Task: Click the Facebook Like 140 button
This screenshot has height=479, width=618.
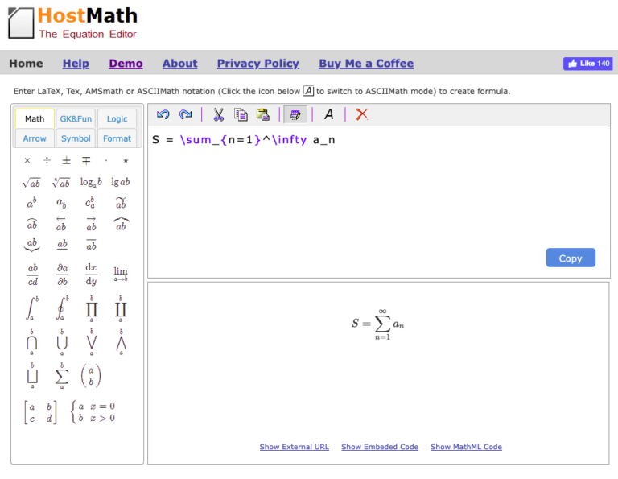Action: (x=587, y=63)
